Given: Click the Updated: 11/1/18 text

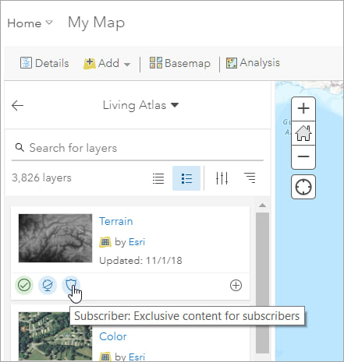Looking at the screenshot, I should click(x=140, y=261).
